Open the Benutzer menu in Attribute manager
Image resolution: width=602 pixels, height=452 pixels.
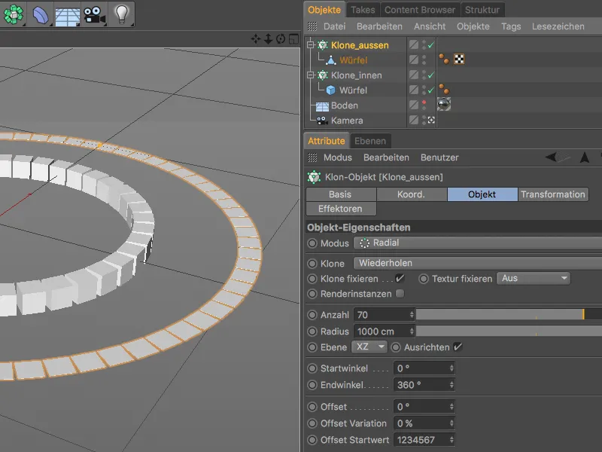(x=439, y=157)
